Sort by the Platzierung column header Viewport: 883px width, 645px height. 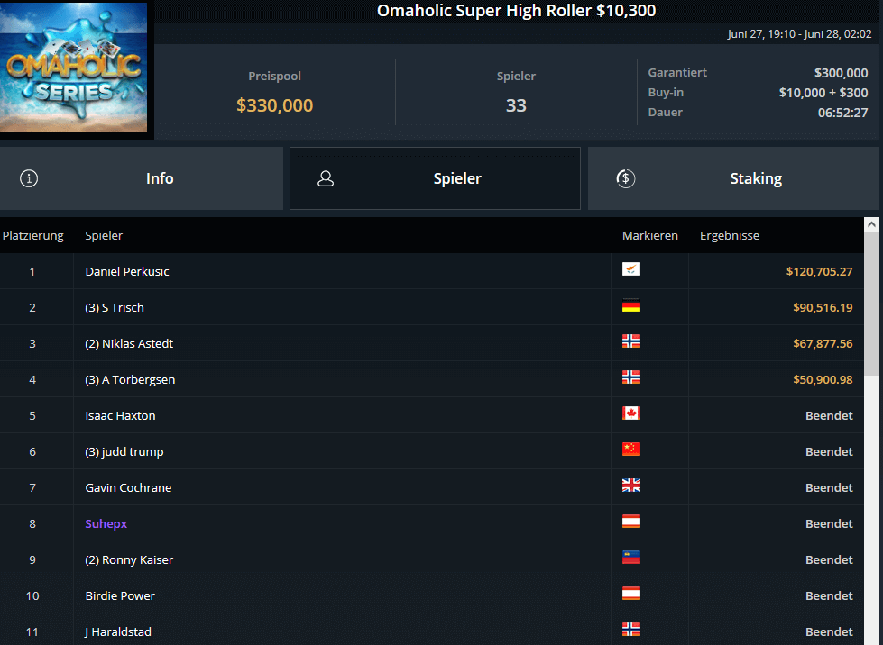33,236
